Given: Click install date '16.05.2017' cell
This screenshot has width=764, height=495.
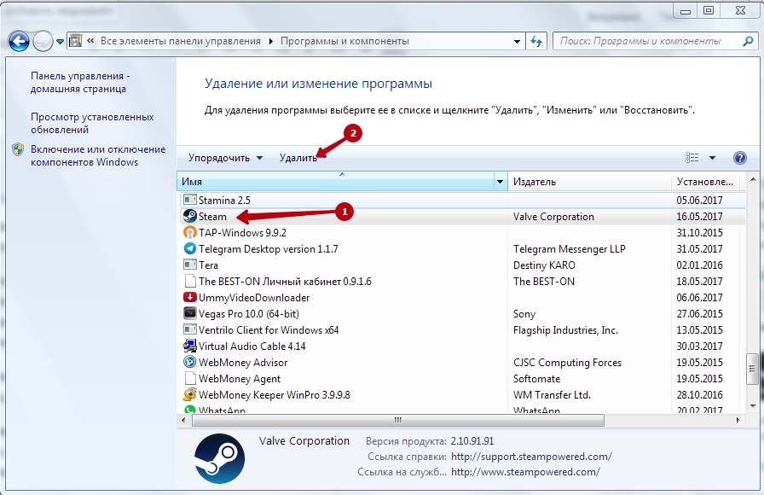Looking at the screenshot, I should [699, 217].
